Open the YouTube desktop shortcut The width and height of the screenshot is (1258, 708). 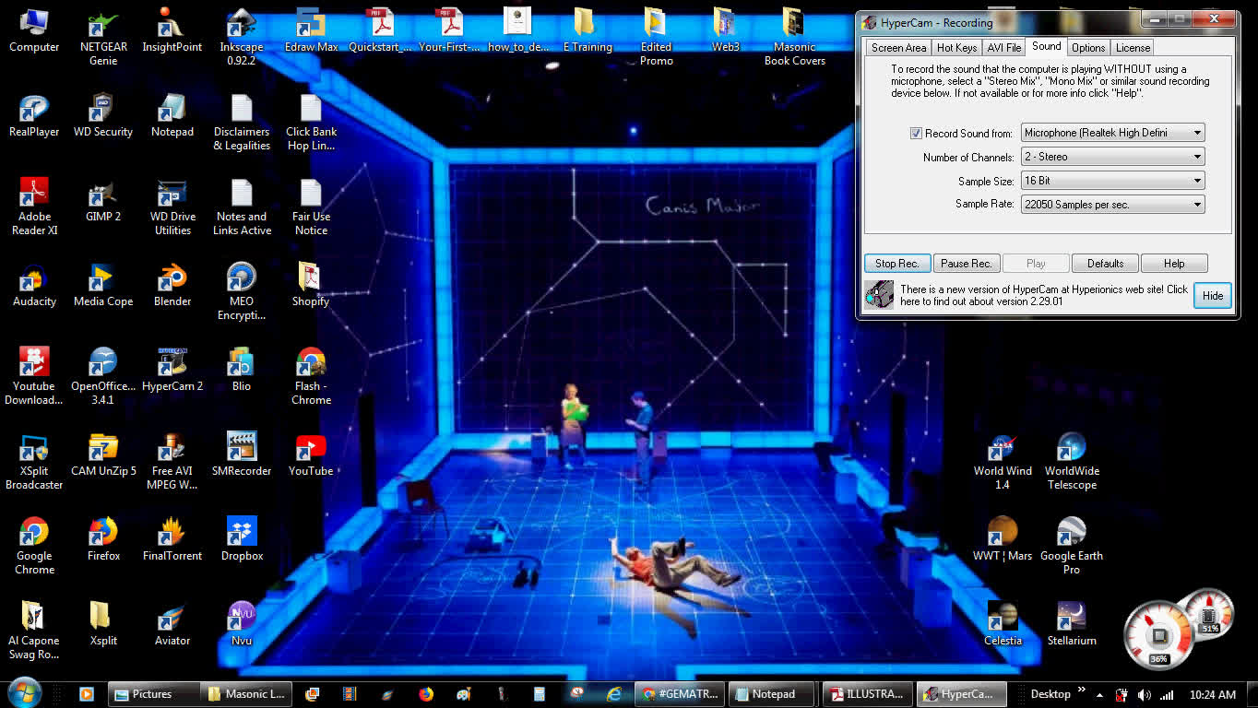click(x=311, y=454)
